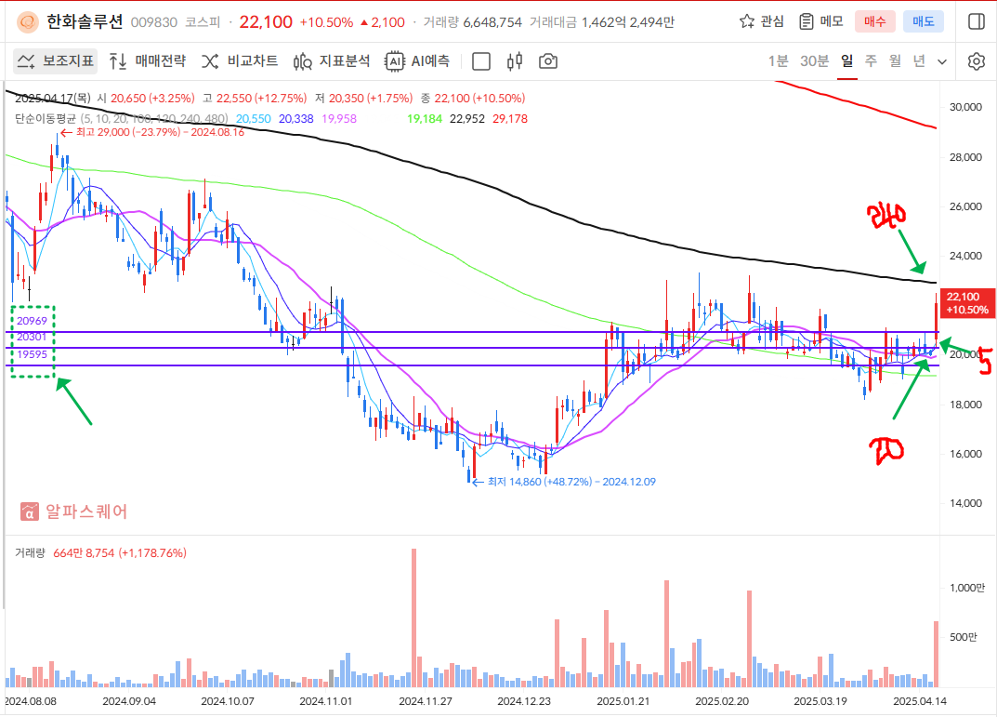Toggle the side panel layout icon

(x=976, y=21)
